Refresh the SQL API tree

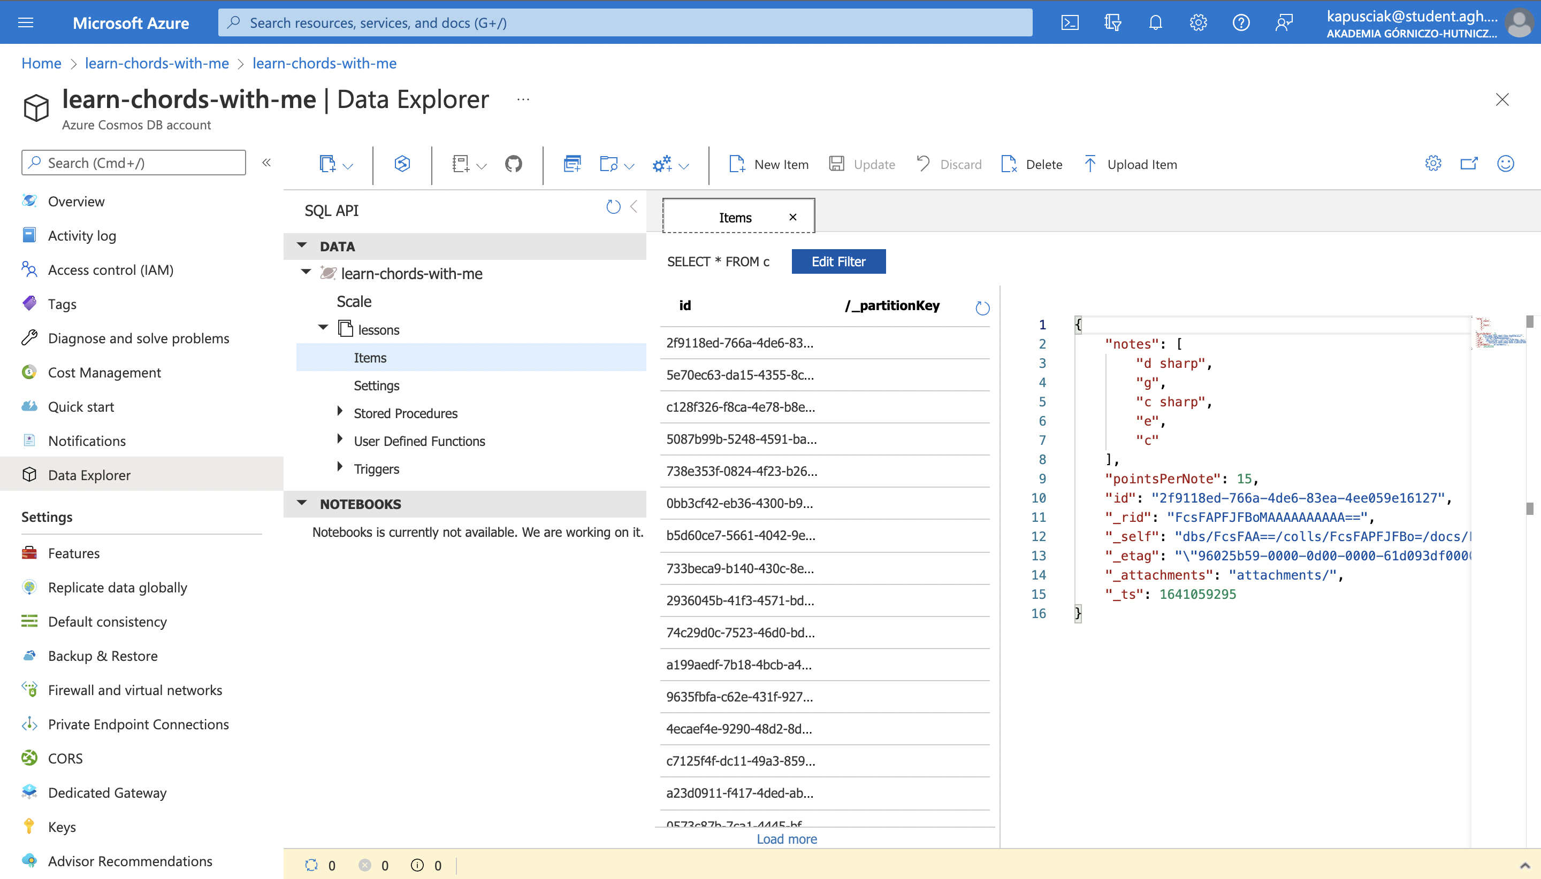(613, 207)
